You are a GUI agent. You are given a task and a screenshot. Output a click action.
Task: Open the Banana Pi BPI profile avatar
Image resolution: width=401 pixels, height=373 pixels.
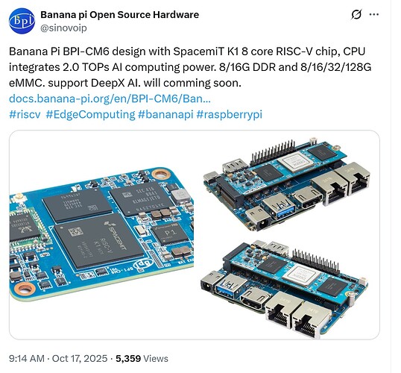pyautogui.click(x=22, y=21)
